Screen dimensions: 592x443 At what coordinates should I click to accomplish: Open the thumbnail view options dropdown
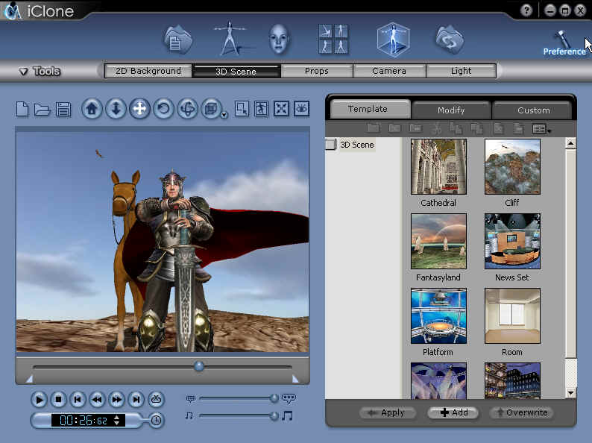pyautogui.click(x=542, y=129)
